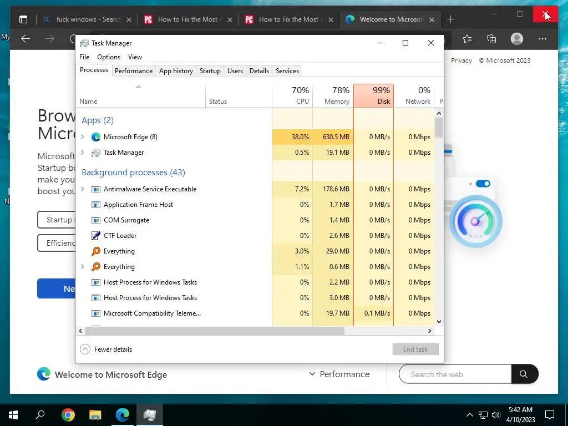Go back in the Edge browser
Screen dimensions: 568x426
26,39
